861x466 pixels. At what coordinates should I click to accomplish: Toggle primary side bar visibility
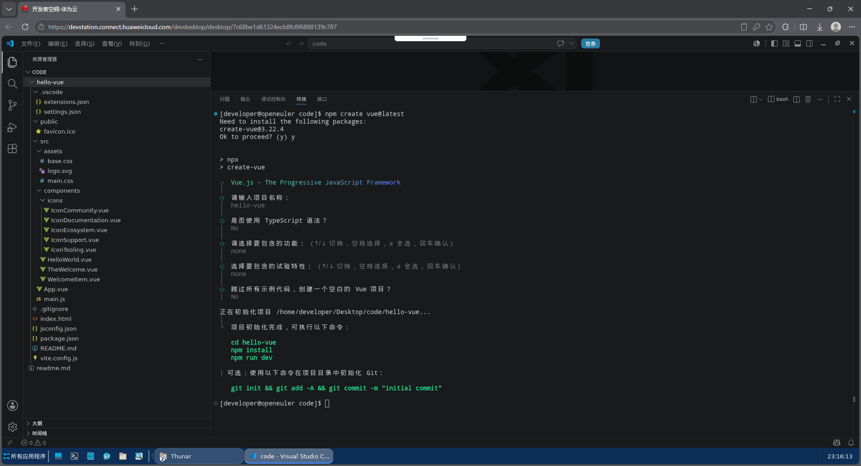pyautogui.click(x=774, y=43)
